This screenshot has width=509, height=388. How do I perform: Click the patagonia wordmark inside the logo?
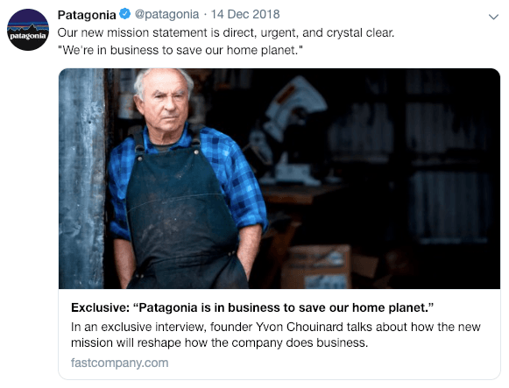click(28, 36)
